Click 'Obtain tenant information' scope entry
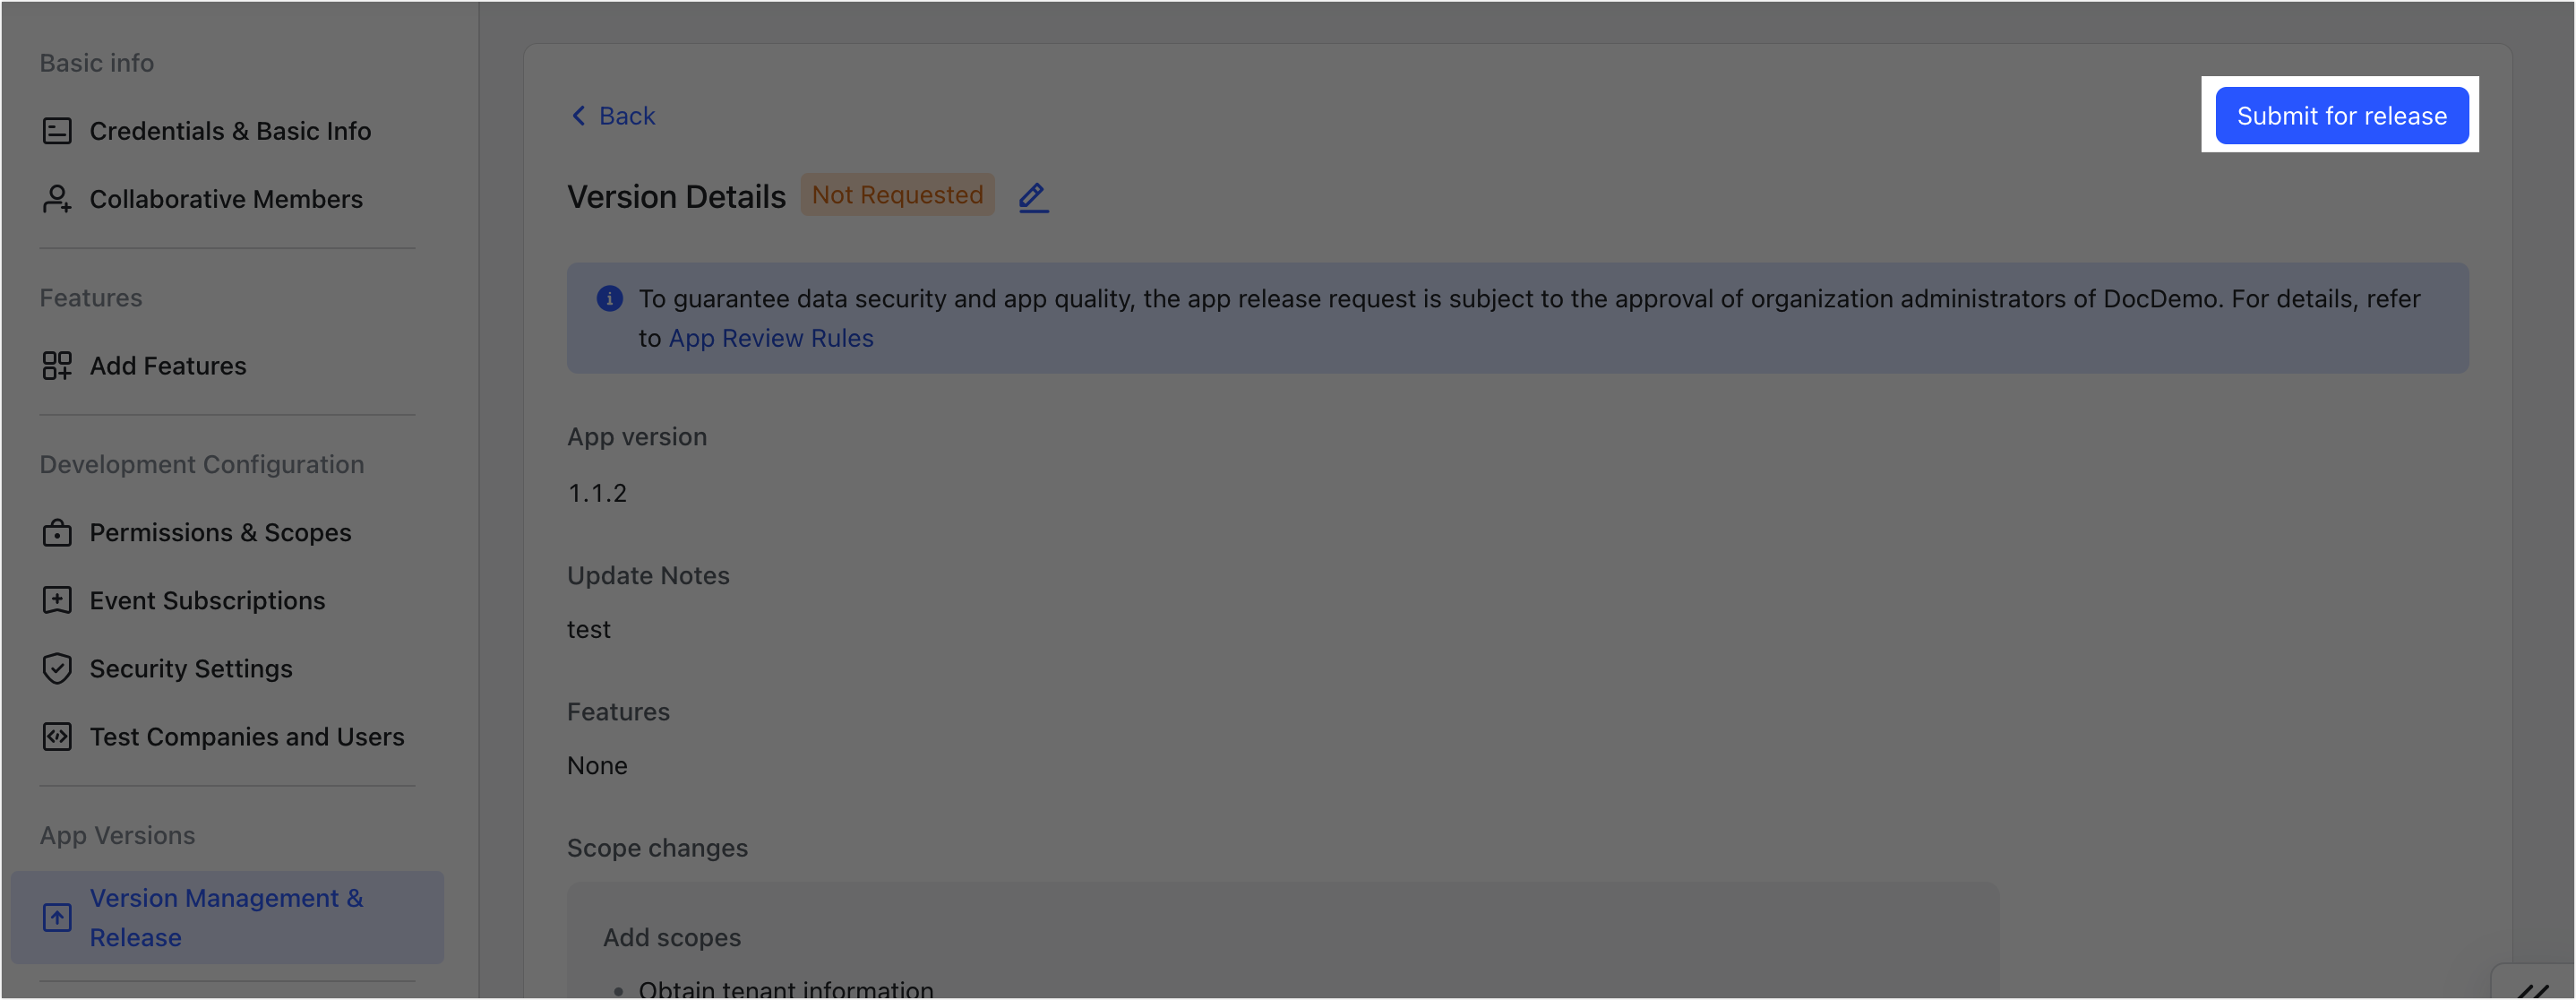2576x1000 pixels. pos(786,990)
